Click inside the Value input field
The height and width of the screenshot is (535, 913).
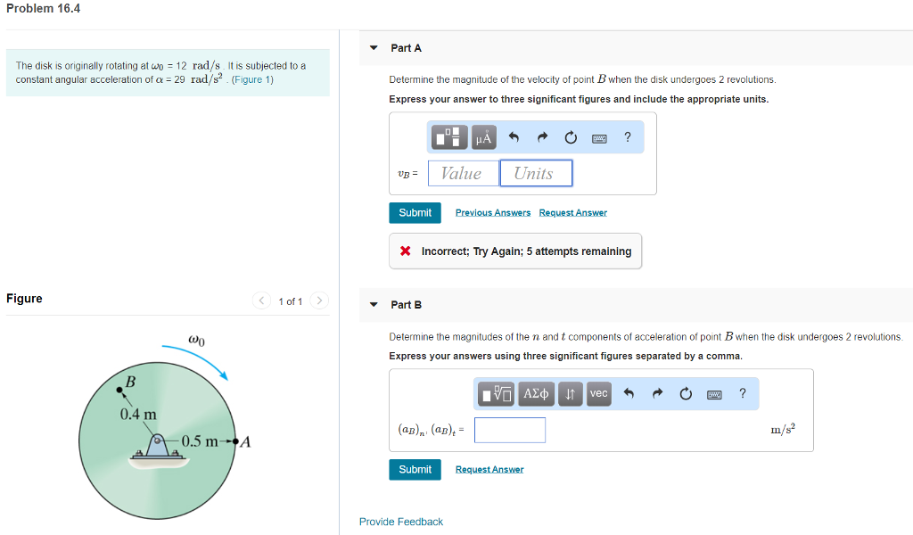pyautogui.click(x=463, y=173)
